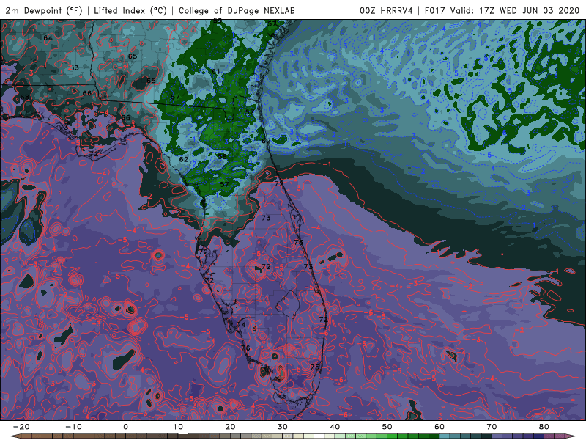Click the -10 label on the color scale

[73, 427]
